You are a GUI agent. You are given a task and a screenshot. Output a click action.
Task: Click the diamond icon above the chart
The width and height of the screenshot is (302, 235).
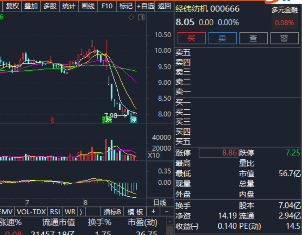[x=131, y=17]
